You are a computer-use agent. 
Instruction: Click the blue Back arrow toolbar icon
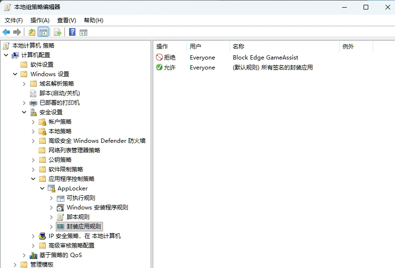click(6, 32)
